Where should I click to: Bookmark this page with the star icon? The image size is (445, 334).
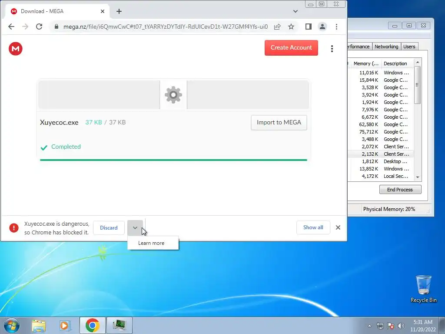[291, 27]
